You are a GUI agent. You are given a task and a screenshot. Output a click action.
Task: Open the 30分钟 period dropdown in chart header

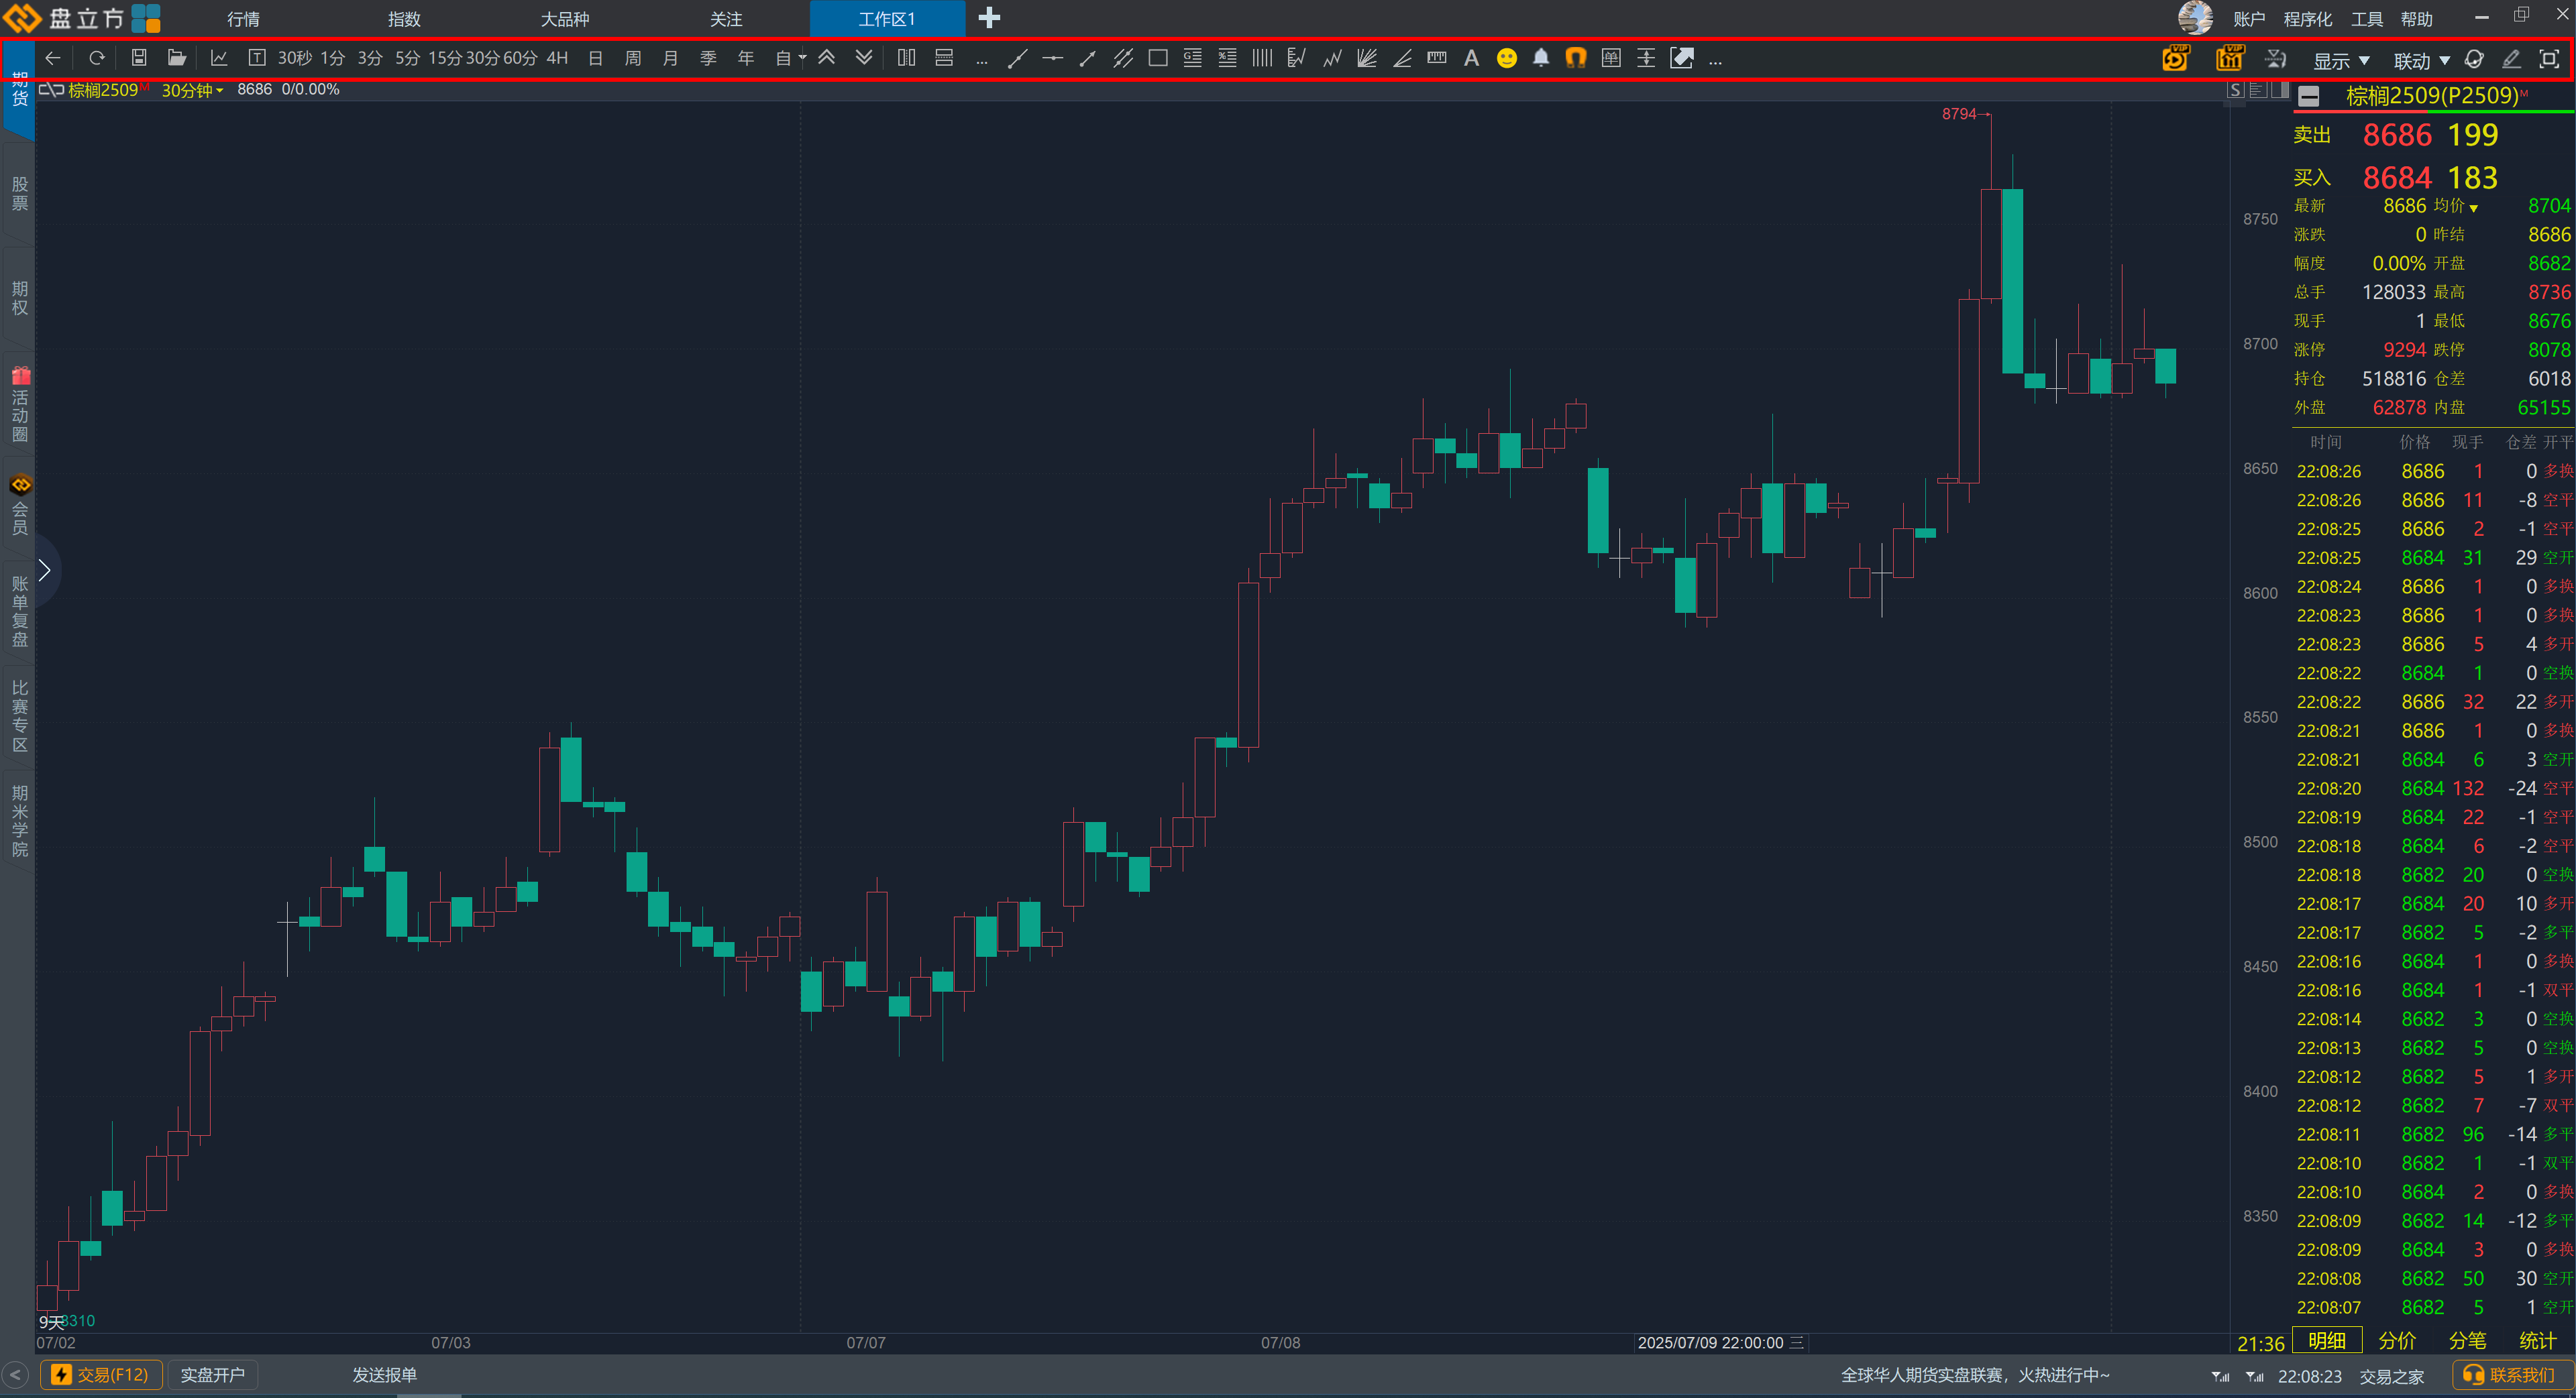(x=192, y=90)
